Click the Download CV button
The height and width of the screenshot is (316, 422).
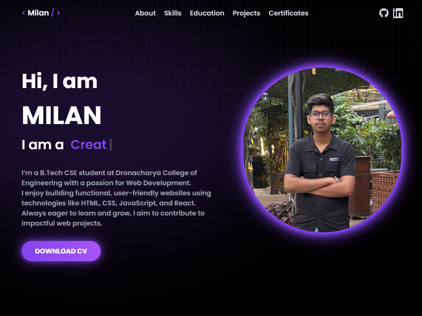pos(61,251)
